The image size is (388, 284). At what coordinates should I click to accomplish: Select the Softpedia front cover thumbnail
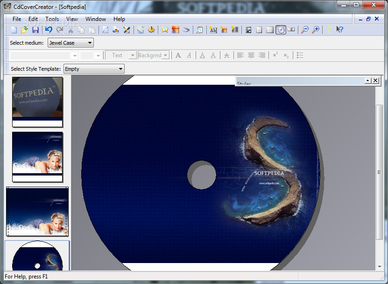(x=37, y=102)
